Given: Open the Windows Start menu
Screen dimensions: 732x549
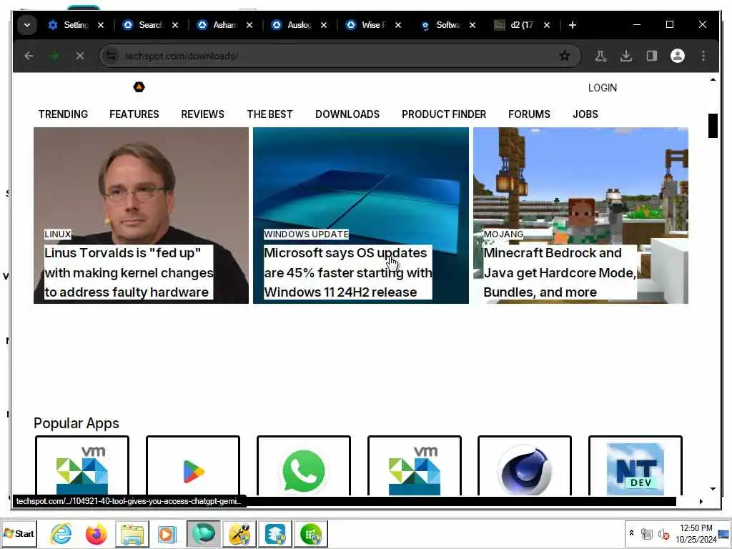Looking at the screenshot, I should coord(19,533).
